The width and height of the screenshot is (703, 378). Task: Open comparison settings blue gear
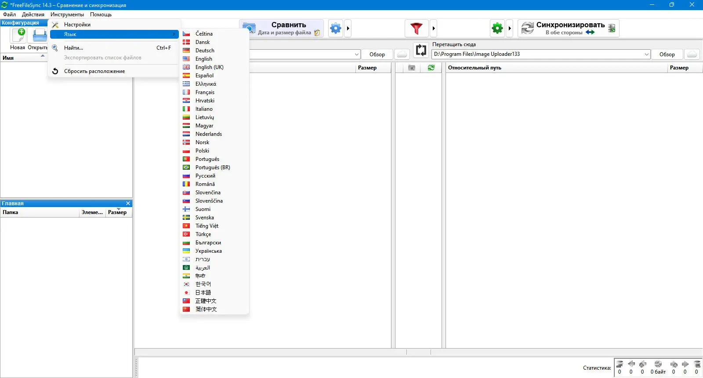point(336,29)
